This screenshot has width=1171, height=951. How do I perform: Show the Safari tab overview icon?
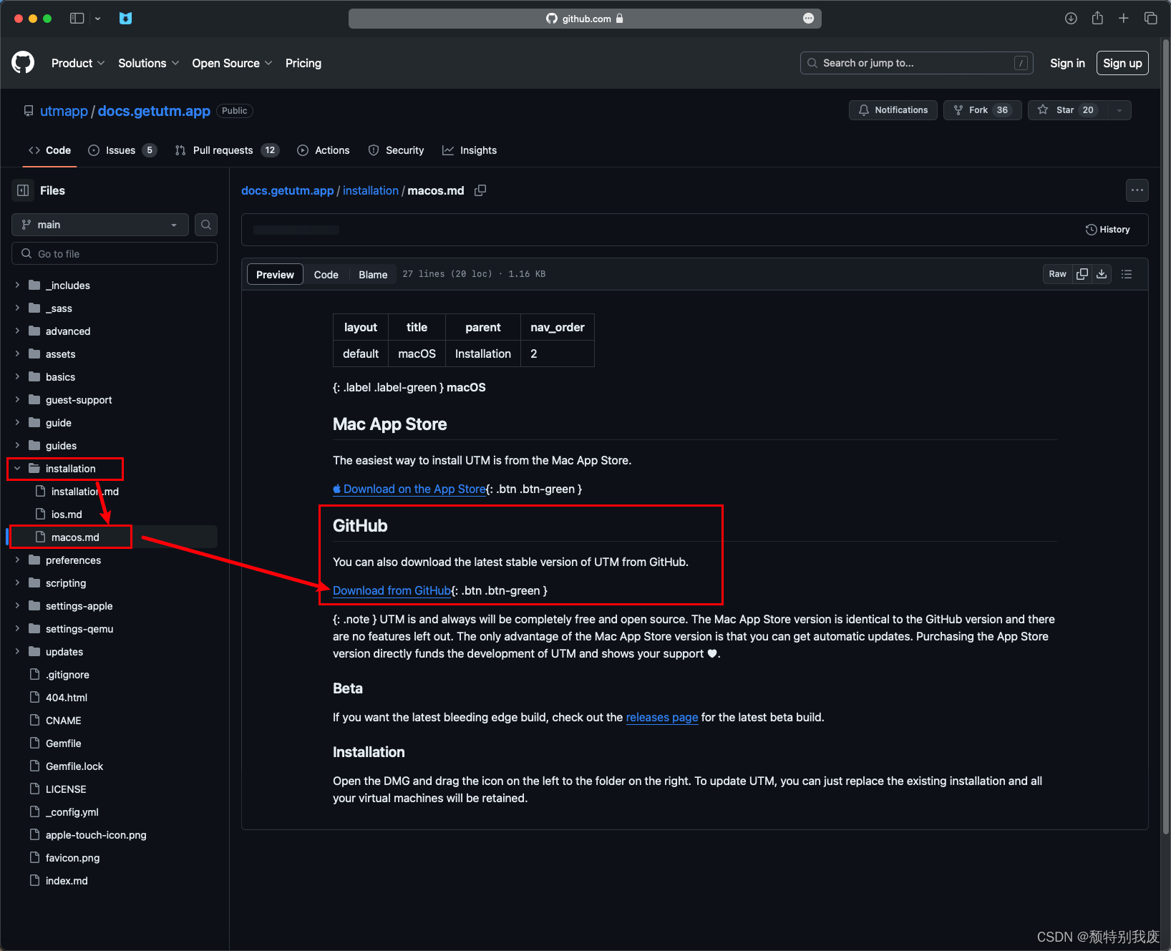(x=1150, y=19)
